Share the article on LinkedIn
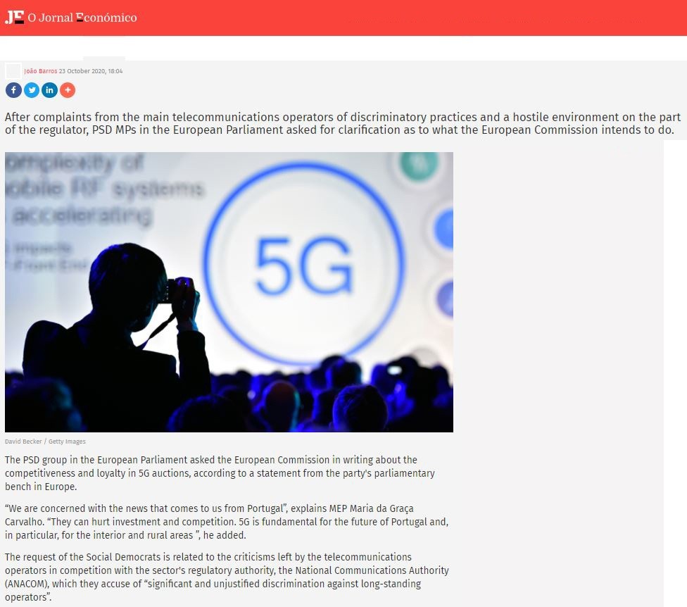The height and width of the screenshot is (607, 687). (49, 90)
